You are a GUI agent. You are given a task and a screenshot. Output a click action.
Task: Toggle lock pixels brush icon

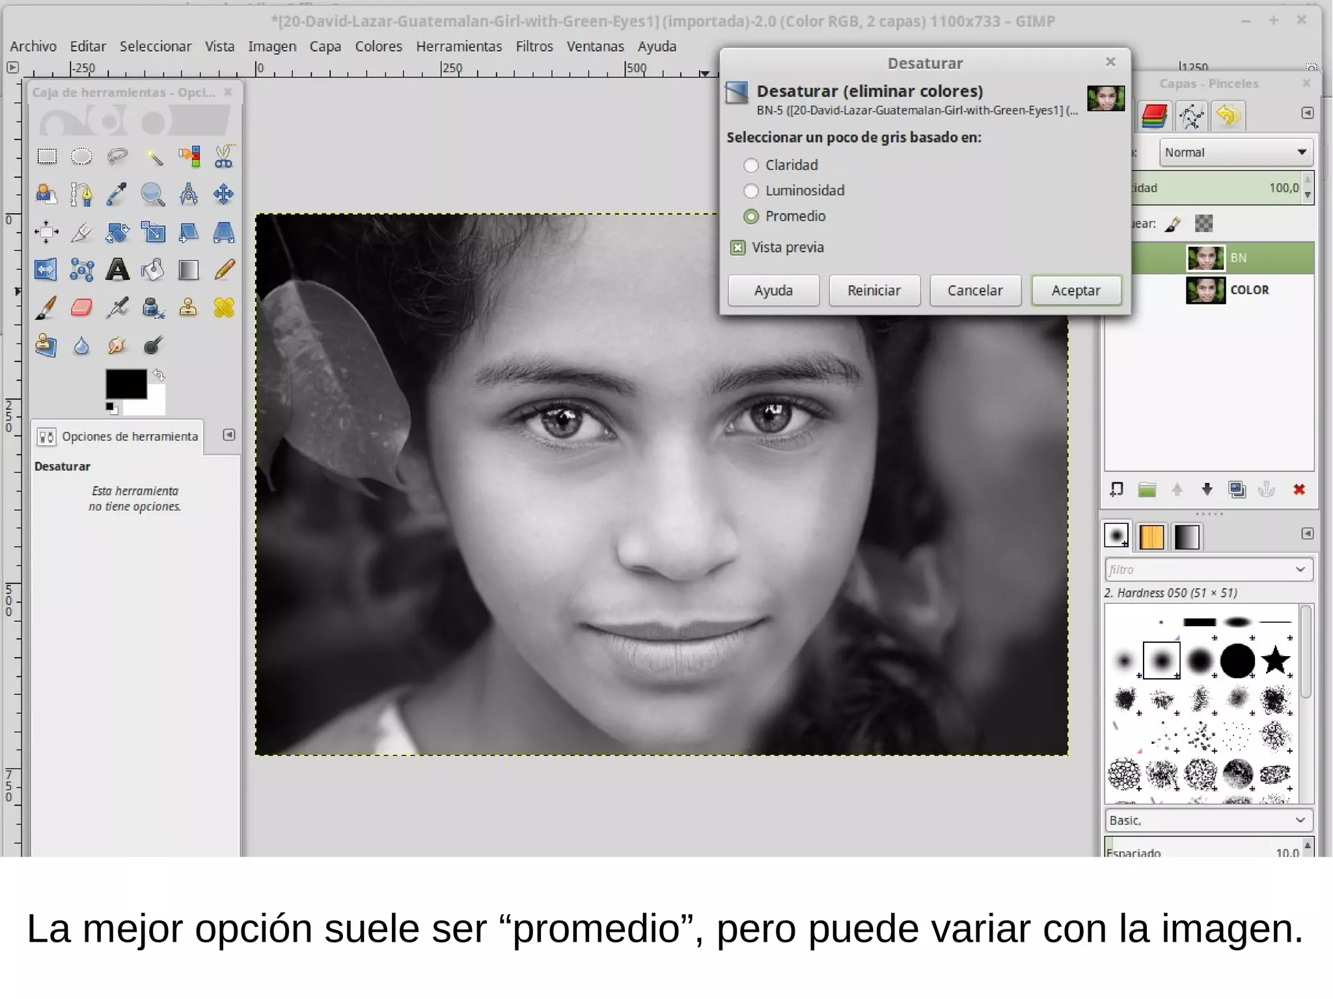point(1173,225)
